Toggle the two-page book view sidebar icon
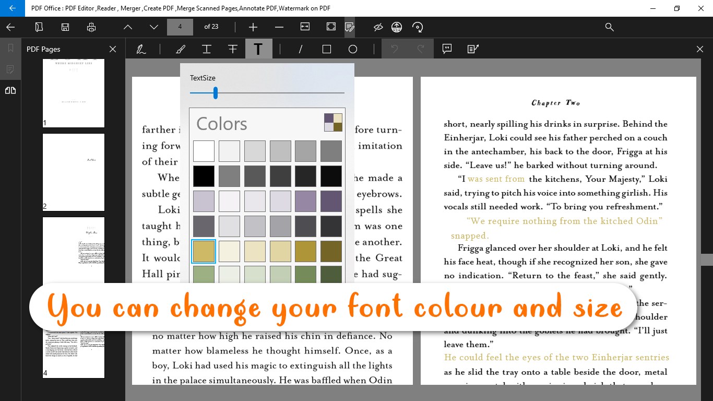This screenshot has width=713, height=401. (10, 90)
